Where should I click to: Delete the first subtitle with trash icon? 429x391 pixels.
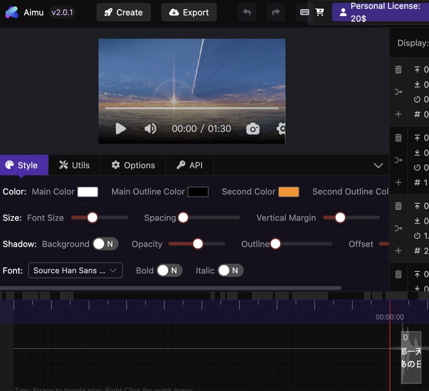(398, 70)
